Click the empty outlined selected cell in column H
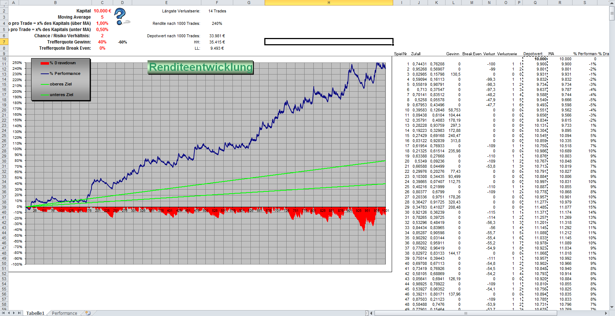Viewport: 615px width, 316px height. pyautogui.click(x=329, y=42)
